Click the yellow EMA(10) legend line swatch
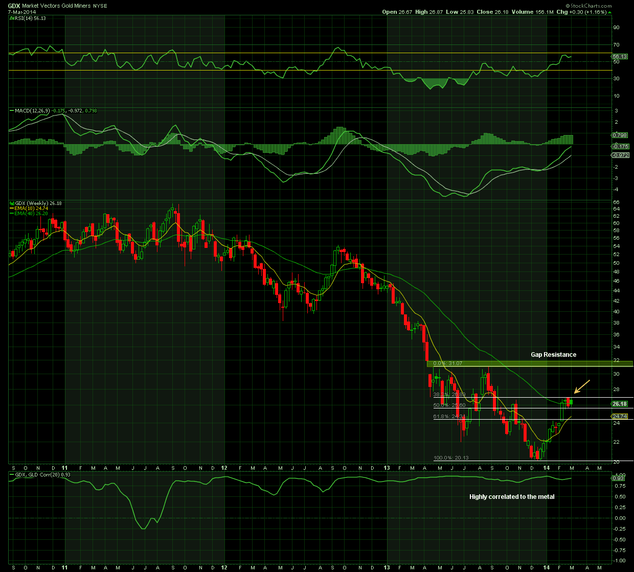 (x=11, y=208)
